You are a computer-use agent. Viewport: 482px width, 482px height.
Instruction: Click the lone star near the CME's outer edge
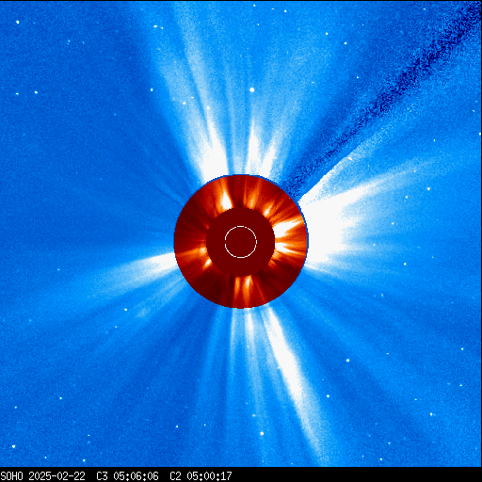(x=428, y=188)
